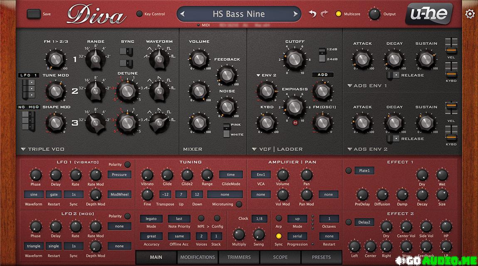Go to previous preset with left arrow
This screenshot has width=478, height=266.
point(182,14)
